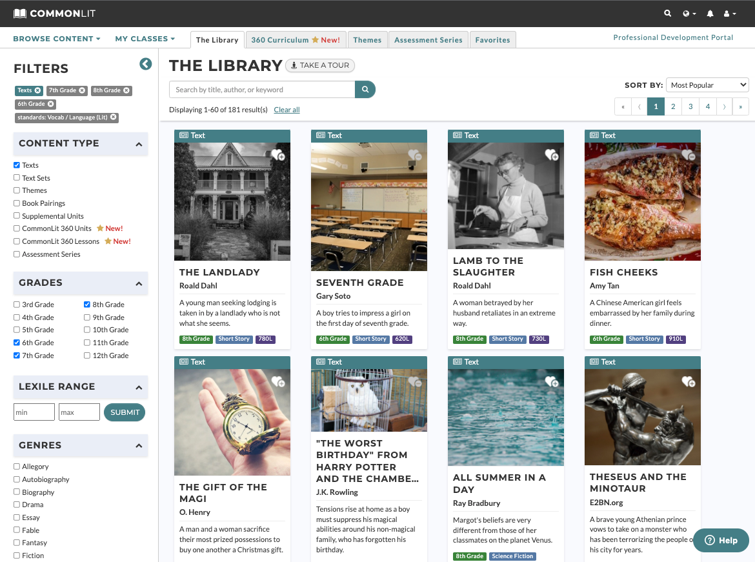Check the Assessment Series filter checkbox
The height and width of the screenshot is (562, 755).
point(17,254)
